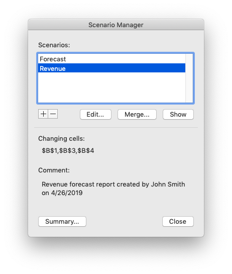Screen dimensions: 232x274
Task: Click the "Scenarios:" label
Action: coord(54,45)
